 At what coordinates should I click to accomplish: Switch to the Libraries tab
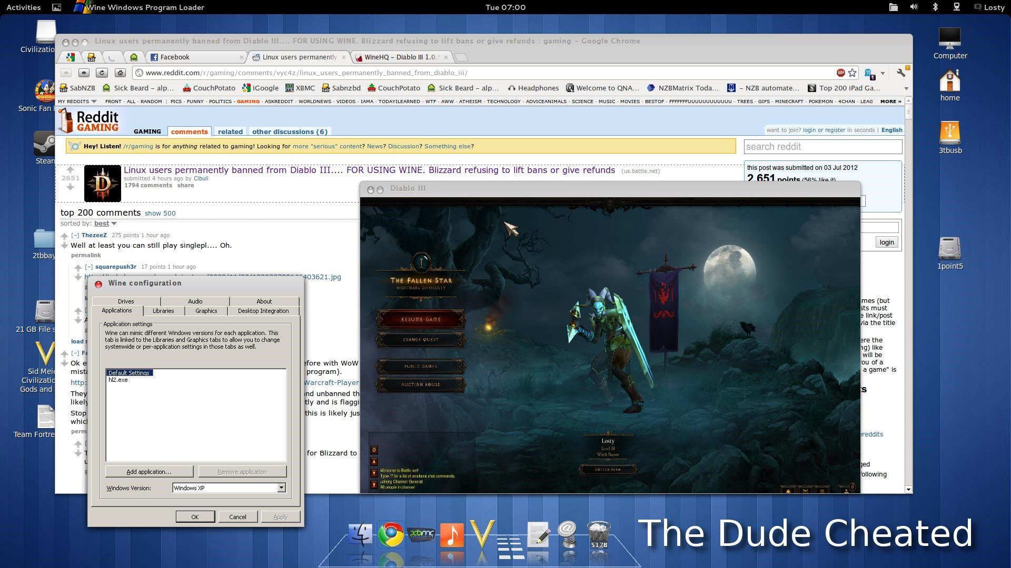tap(163, 311)
